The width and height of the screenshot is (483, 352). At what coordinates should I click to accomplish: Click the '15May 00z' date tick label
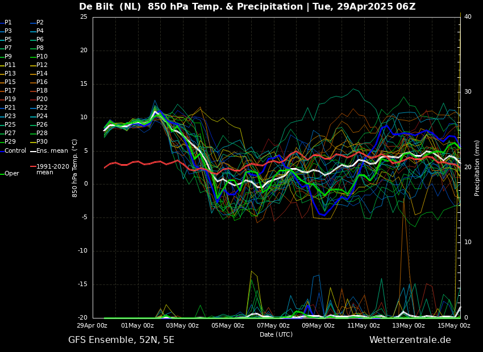[x=454, y=325]
